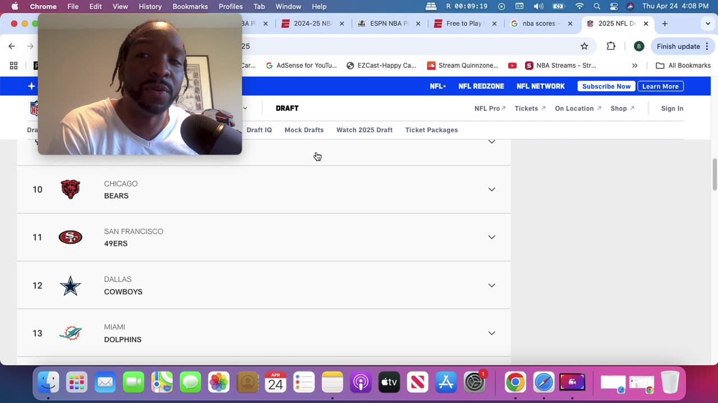
Task: Open the NFL REDZONE link
Action: click(481, 86)
